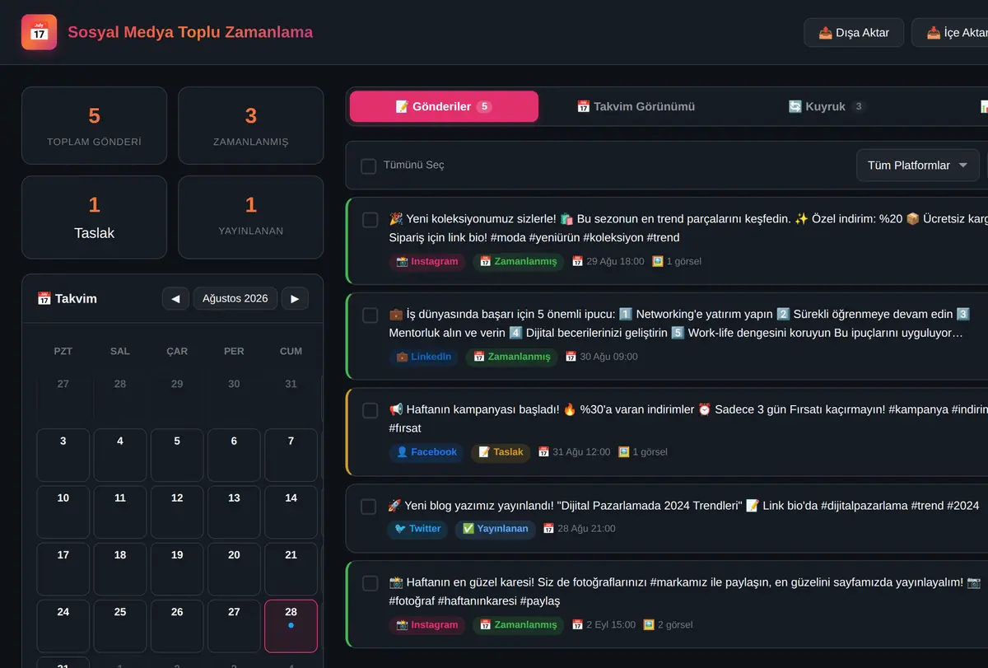The image size is (988, 668).
Task: Click the "29 Ağu 18:00" scheduled date
Action: pyautogui.click(x=608, y=261)
